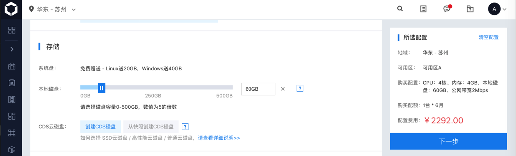Open the user avatar A account menu
Screen dimensions: 516x156
click(x=497, y=9)
